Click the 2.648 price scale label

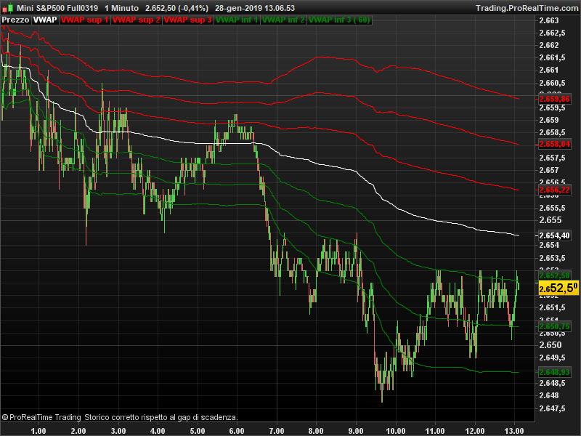pyautogui.click(x=549, y=395)
